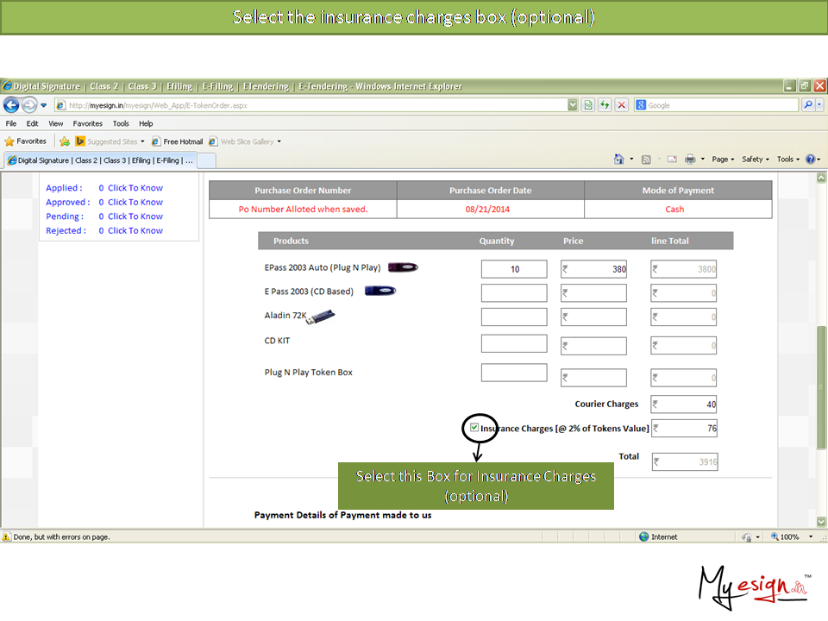Open the Safety dropdown menu
This screenshot has width=828, height=621.
pyautogui.click(x=755, y=160)
